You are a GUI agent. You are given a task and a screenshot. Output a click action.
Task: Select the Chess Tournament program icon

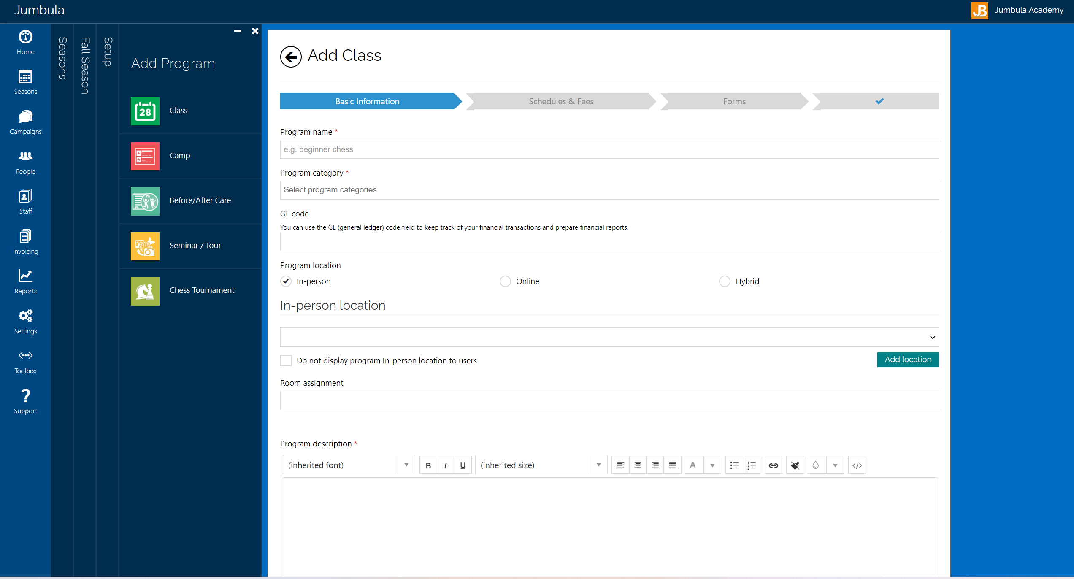pos(145,291)
